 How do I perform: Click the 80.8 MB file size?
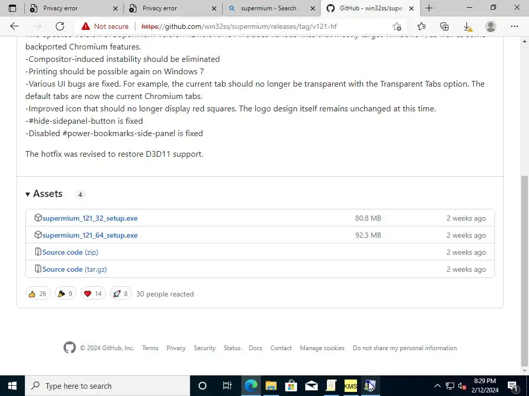pos(368,218)
